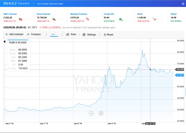Click the plus icon beside Add Indicator

(6, 34)
